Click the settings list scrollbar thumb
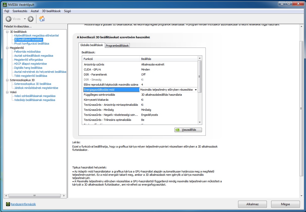Image resolution: width=306 pixels, height=212 pixels. pyautogui.click(x=200, y=77)
